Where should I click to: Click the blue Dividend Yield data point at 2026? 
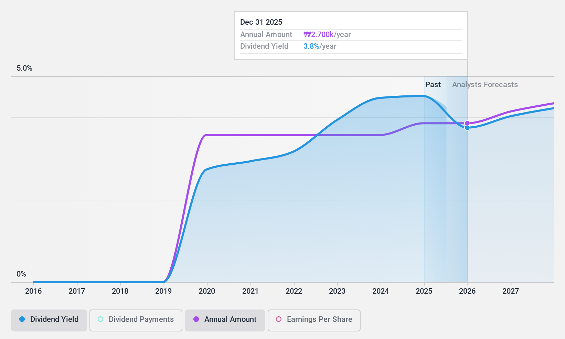pos(467,128)
